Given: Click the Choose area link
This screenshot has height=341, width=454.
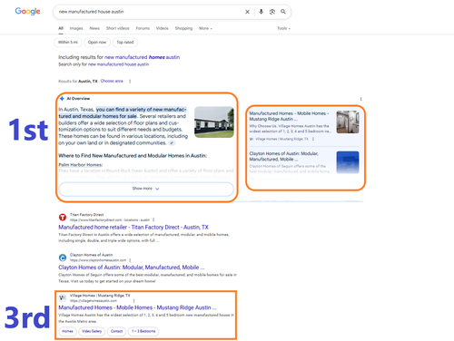Looking at the screenshot, I should 112,81.
